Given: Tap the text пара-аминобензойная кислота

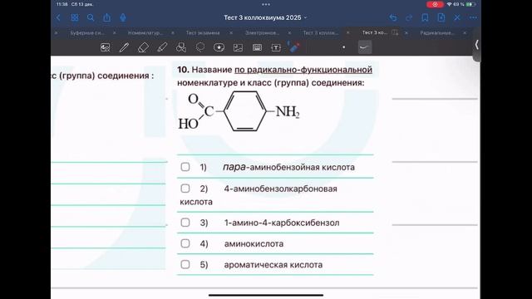Looking at the screenshot, I should [288, 167].
